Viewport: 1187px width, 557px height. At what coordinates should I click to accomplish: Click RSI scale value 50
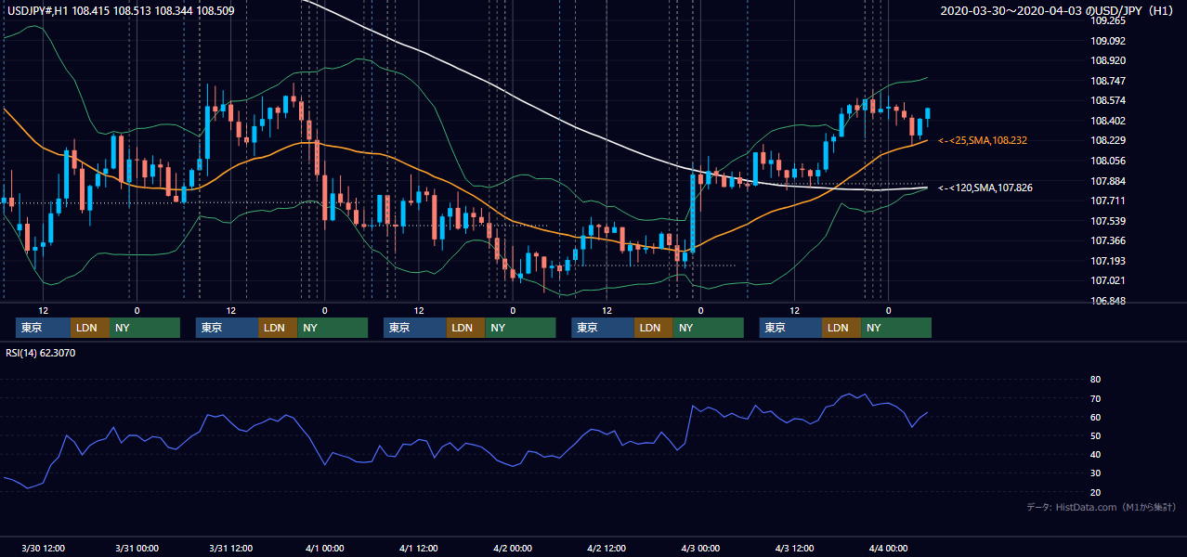(1095, 435)
